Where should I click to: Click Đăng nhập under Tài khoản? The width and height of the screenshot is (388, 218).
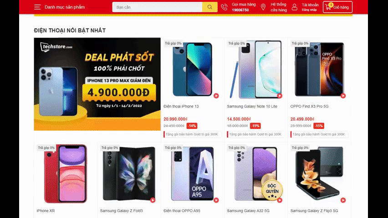coord(309,10)
